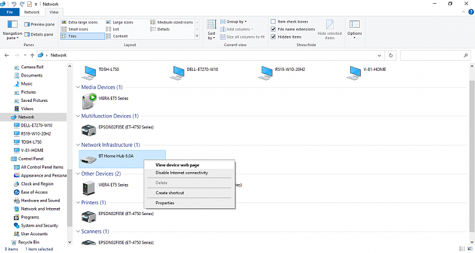
Task: Click Hide selected items
Action: 329,30
